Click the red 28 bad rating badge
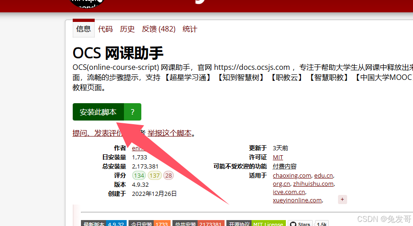This screenshot has width=413, height=226. [169, 175]
